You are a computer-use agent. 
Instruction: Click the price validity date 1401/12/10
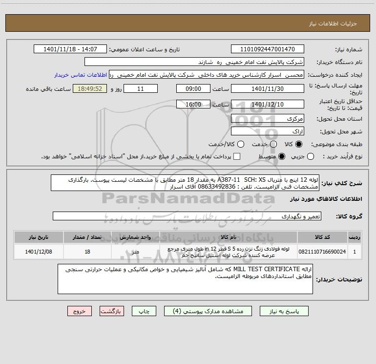[x=268, y=105]
